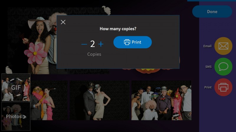The height and width of the screenshot is (132, 236).
Task: Click the Photos chevron arrow
Action: (24, 117)
